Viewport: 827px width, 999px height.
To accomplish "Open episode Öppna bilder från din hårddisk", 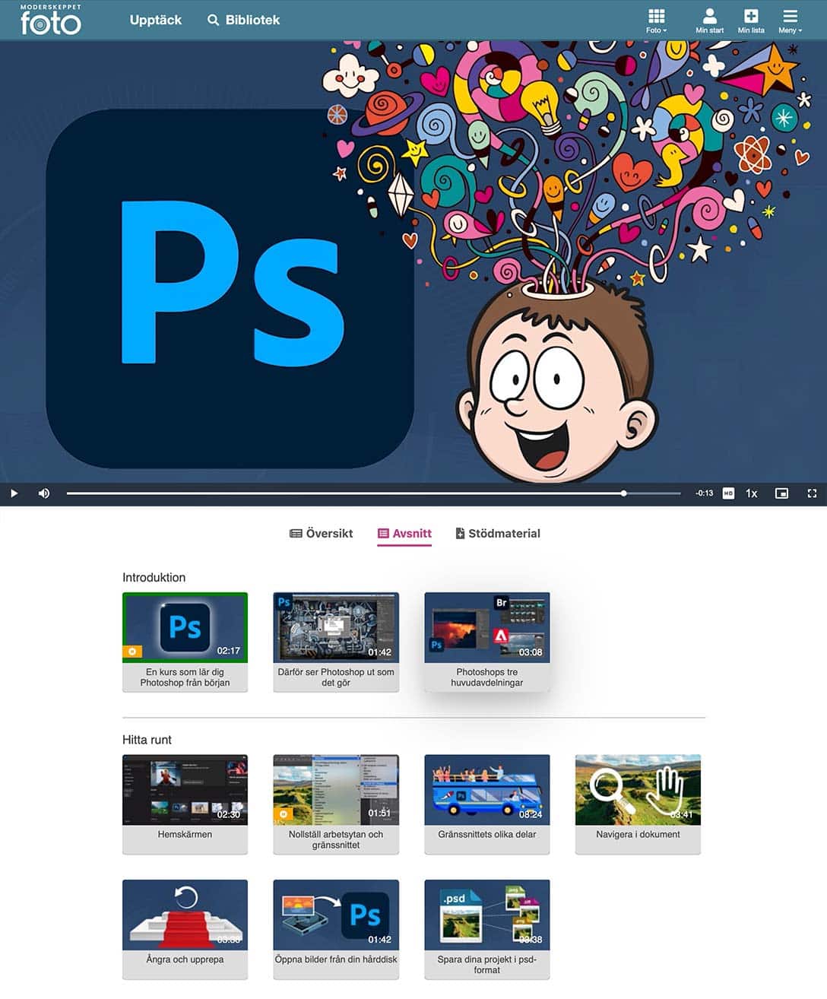I will pyautogui.click(x=336, y=929).
